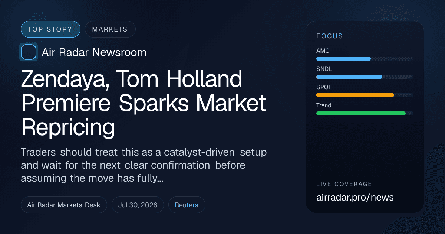The height and width of the screenshot is (234, 445).
Task: Open the Air Radar Newsroom name
Action: point(94,52)
